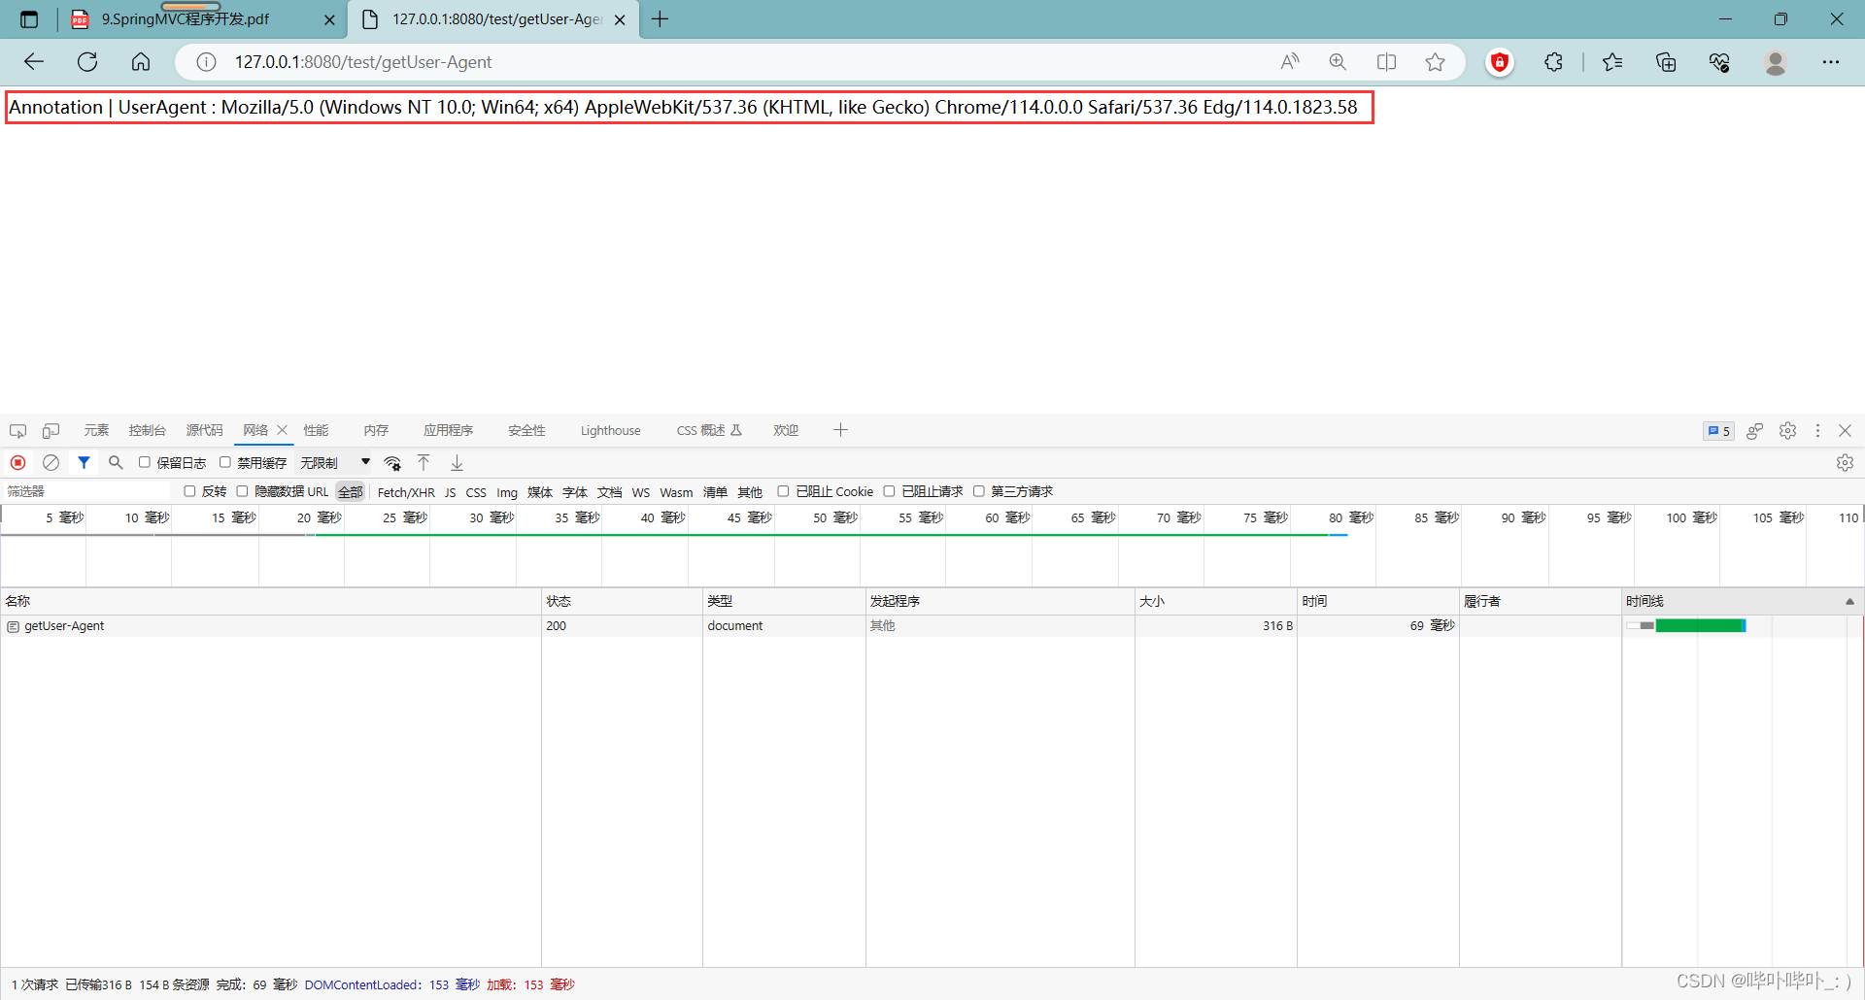
Task: Open the zoom magnifier in address bar
Action: pos(1338,62)
